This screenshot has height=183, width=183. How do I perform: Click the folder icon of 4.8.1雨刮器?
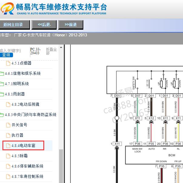[2, 94]
